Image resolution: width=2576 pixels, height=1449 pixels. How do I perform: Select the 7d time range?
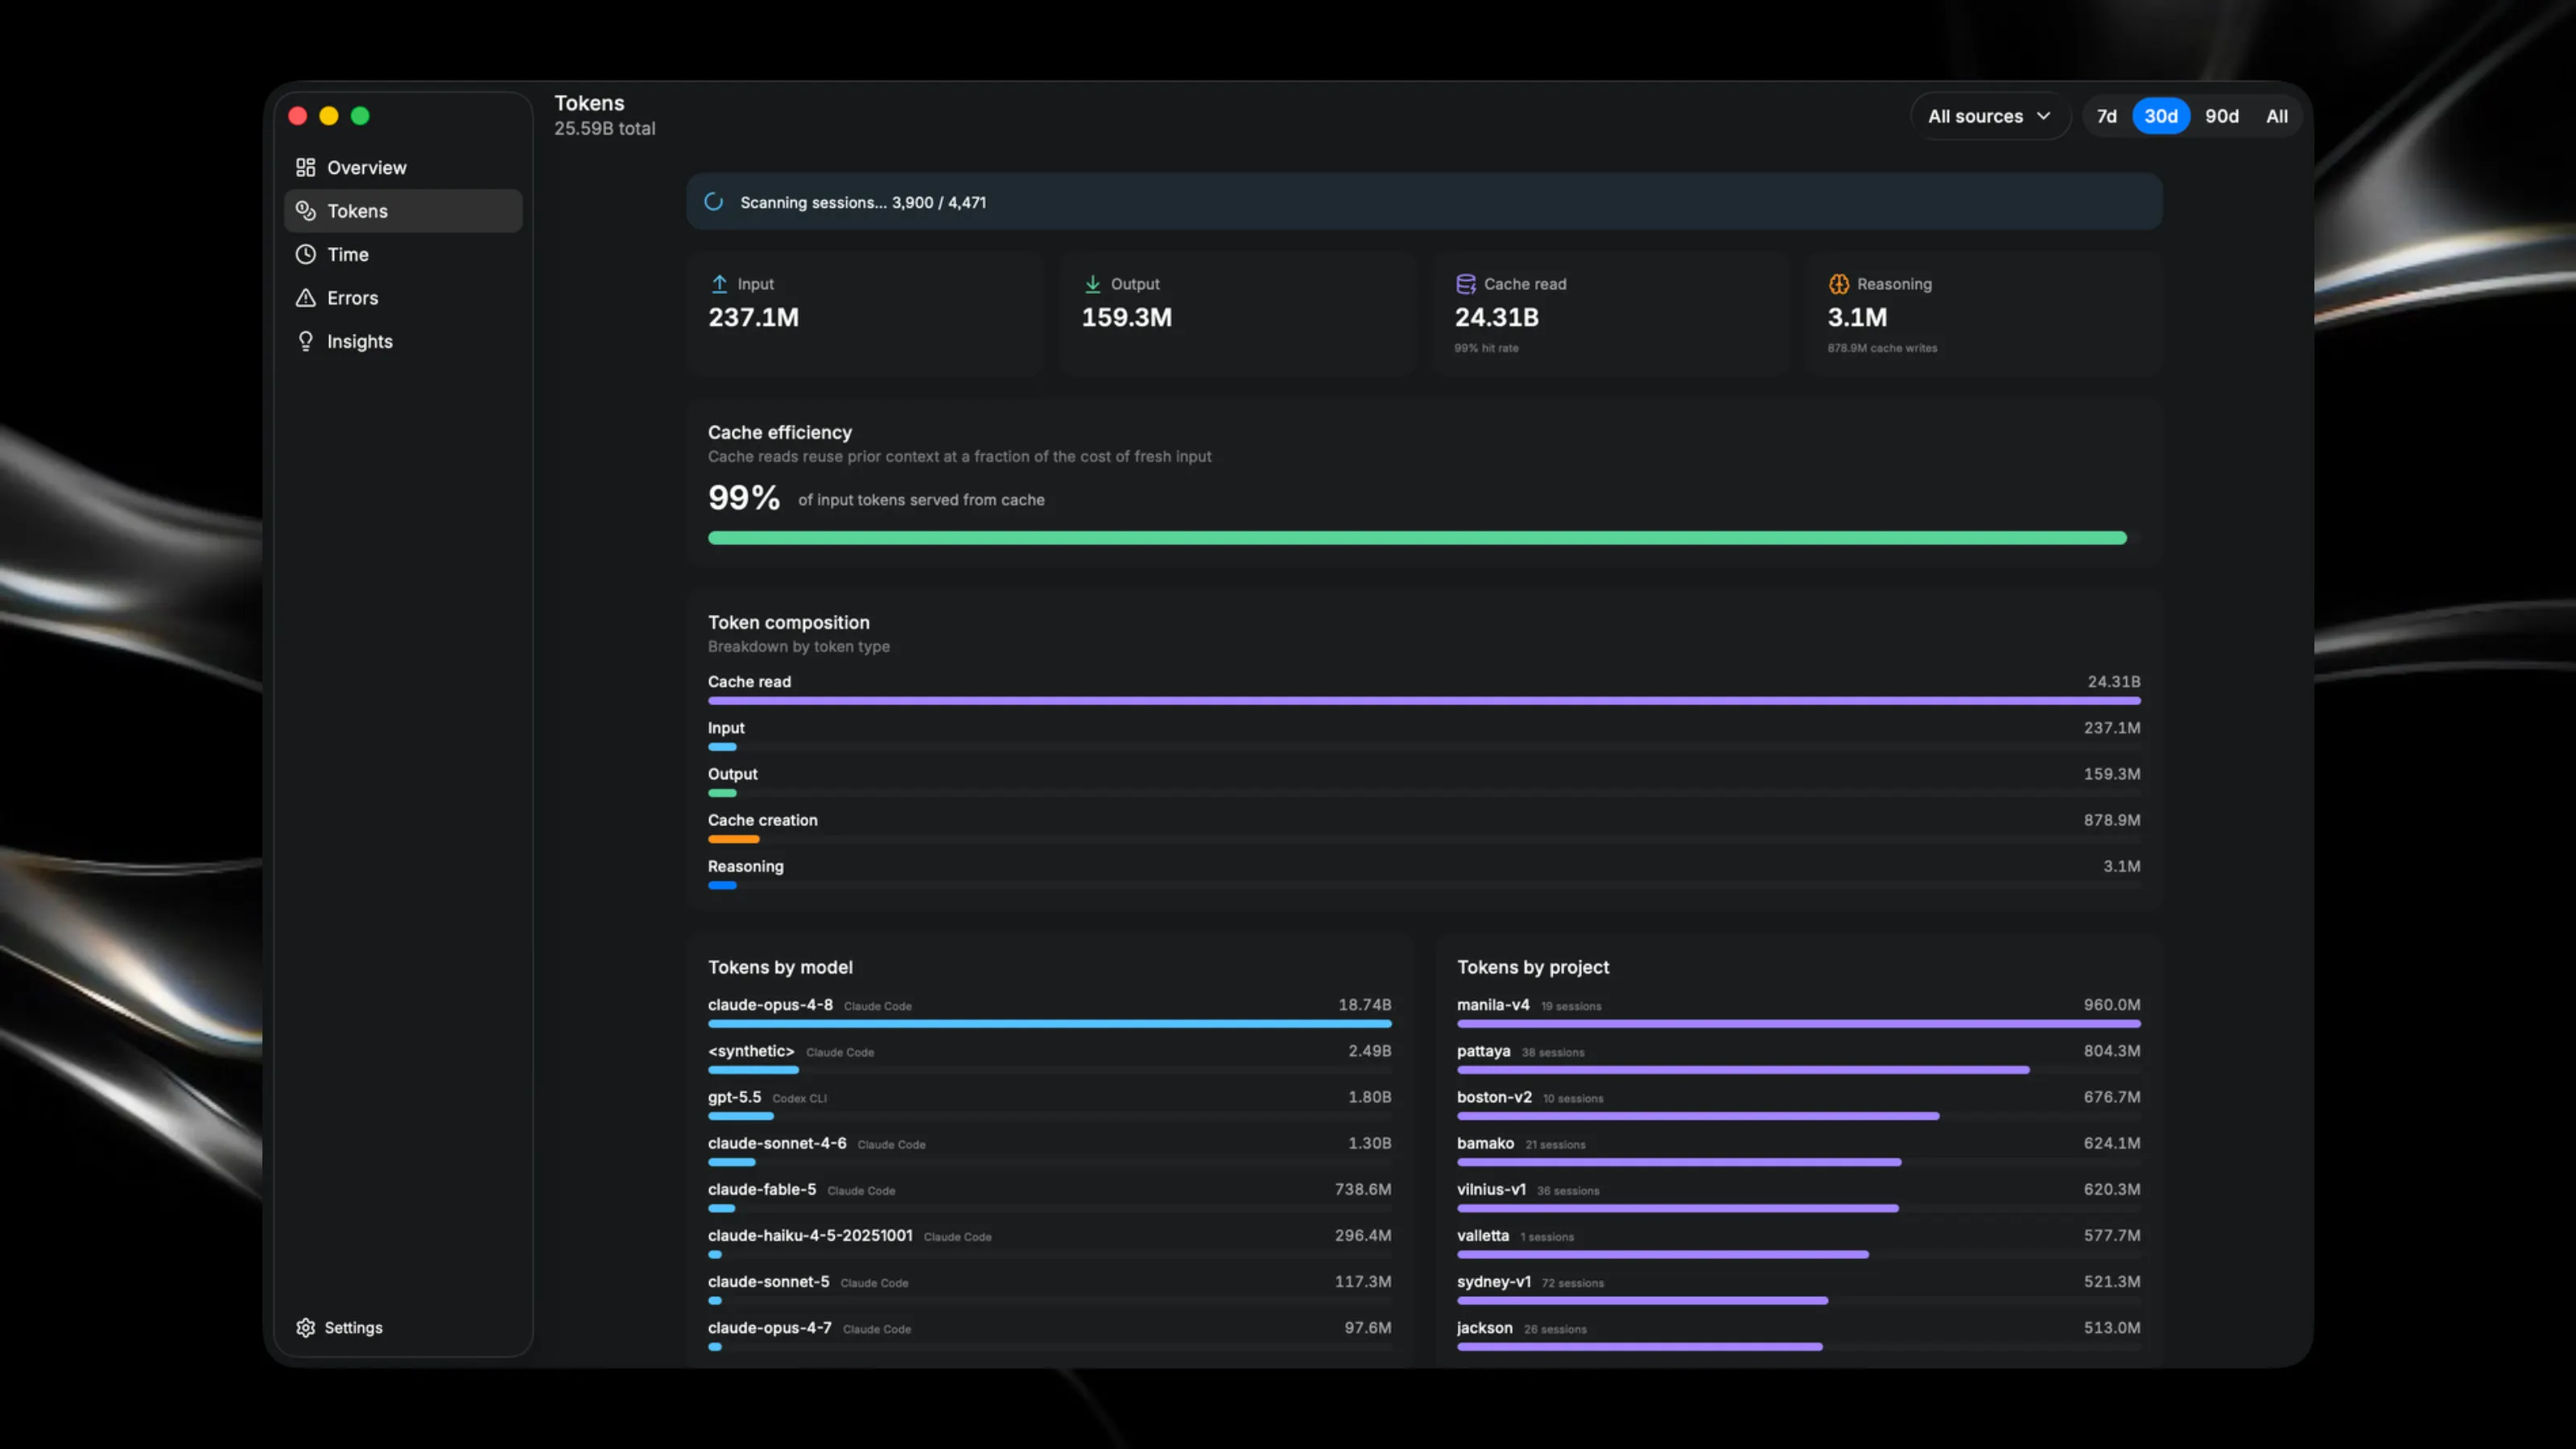pos(2106,116)
